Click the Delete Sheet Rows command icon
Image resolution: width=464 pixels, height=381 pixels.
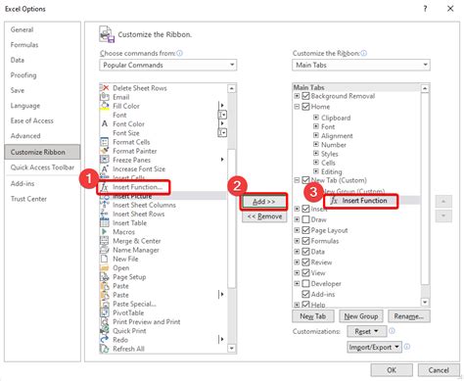tap(104, 88)
